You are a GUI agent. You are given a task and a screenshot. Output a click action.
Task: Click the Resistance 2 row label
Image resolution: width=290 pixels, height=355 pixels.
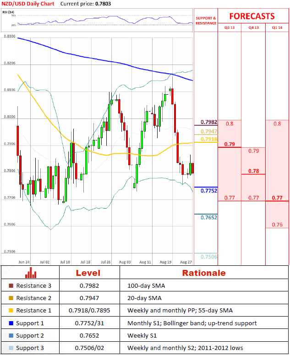34,298
